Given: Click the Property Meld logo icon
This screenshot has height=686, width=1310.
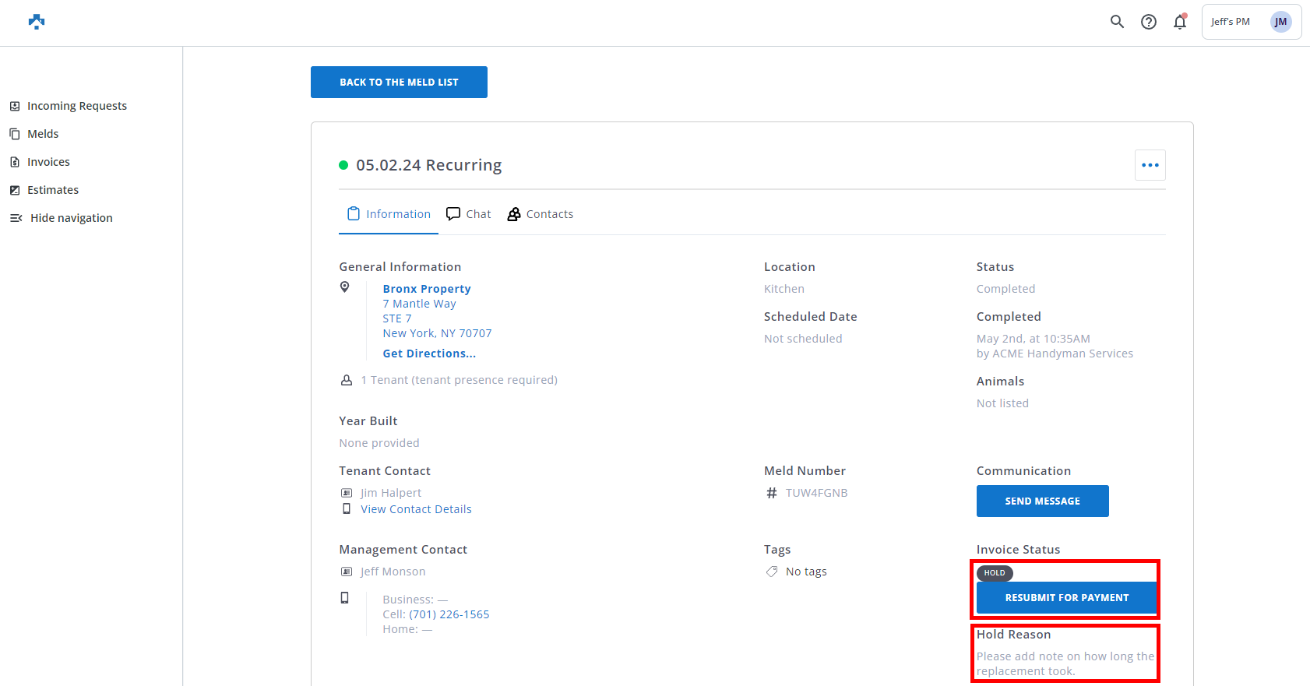Looking at the screenshot, I should tap(37, 22).
